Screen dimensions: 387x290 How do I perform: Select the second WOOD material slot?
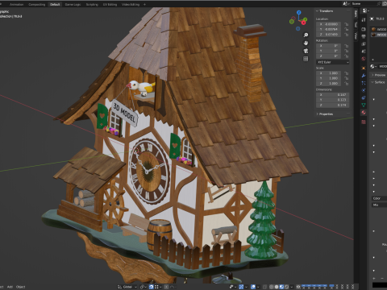379,35
